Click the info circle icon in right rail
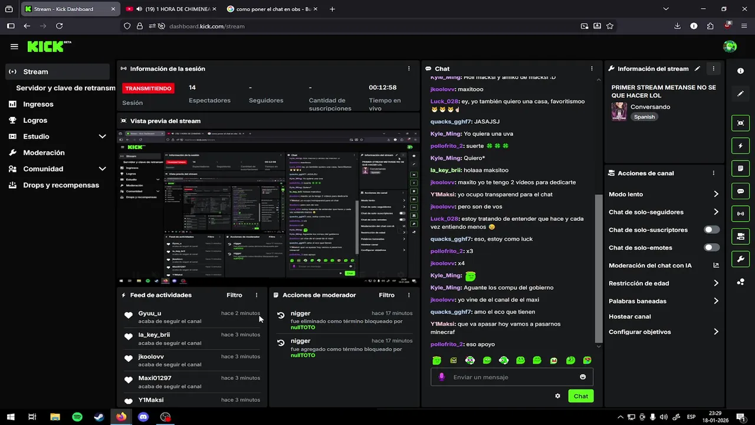The image size is (755, 425). tap(740, 71)
